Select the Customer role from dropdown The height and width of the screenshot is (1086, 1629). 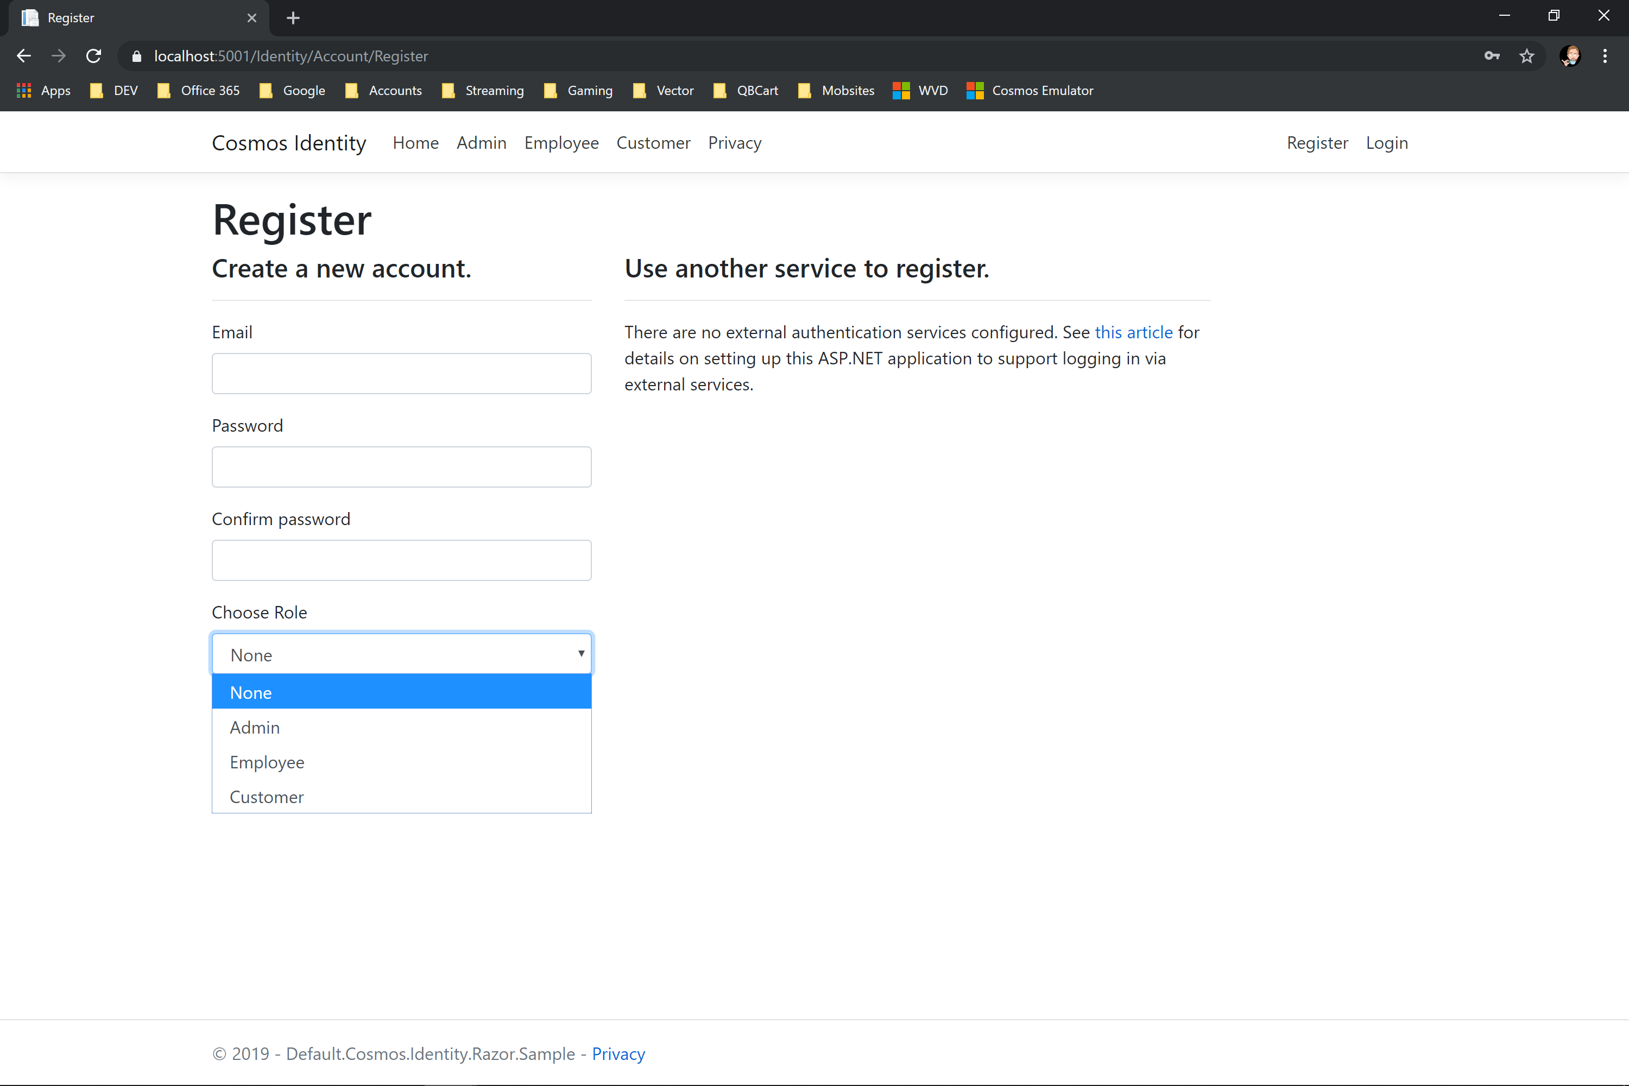click(x=267, y=797)
